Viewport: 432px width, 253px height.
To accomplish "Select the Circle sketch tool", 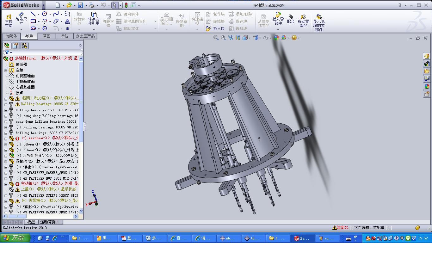I will coord(44,14).
